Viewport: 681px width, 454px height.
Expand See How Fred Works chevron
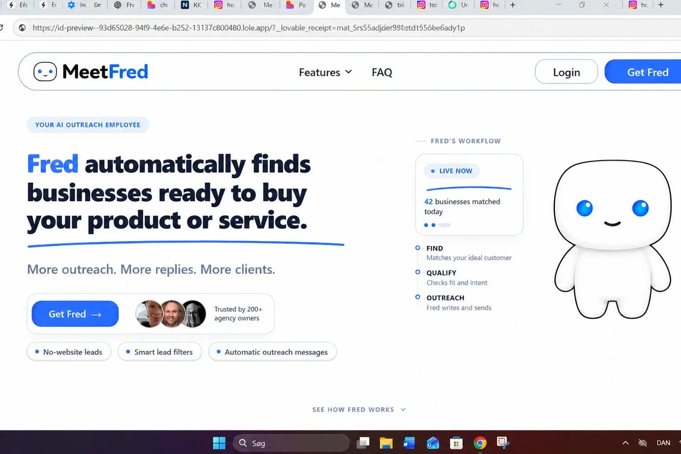pos(403,410)
